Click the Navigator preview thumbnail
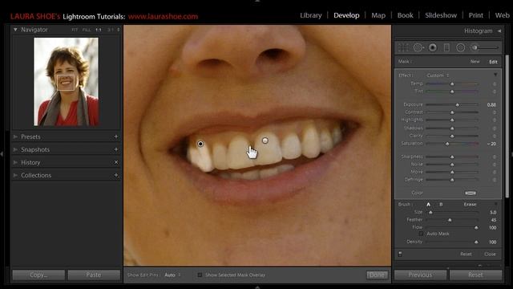This screenshot has width=513, height=289. tap(66, 82)
